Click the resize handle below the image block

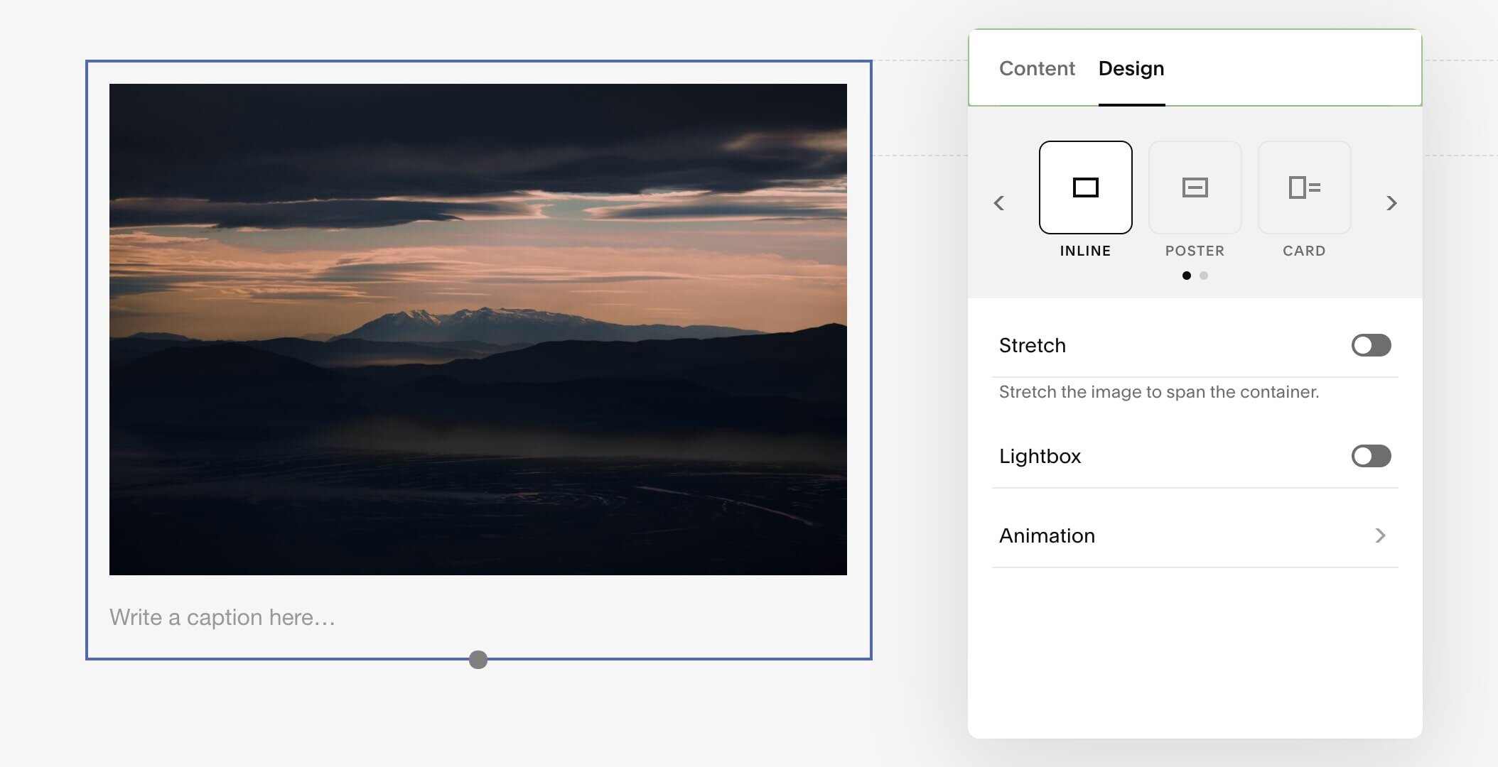(478, 660)
